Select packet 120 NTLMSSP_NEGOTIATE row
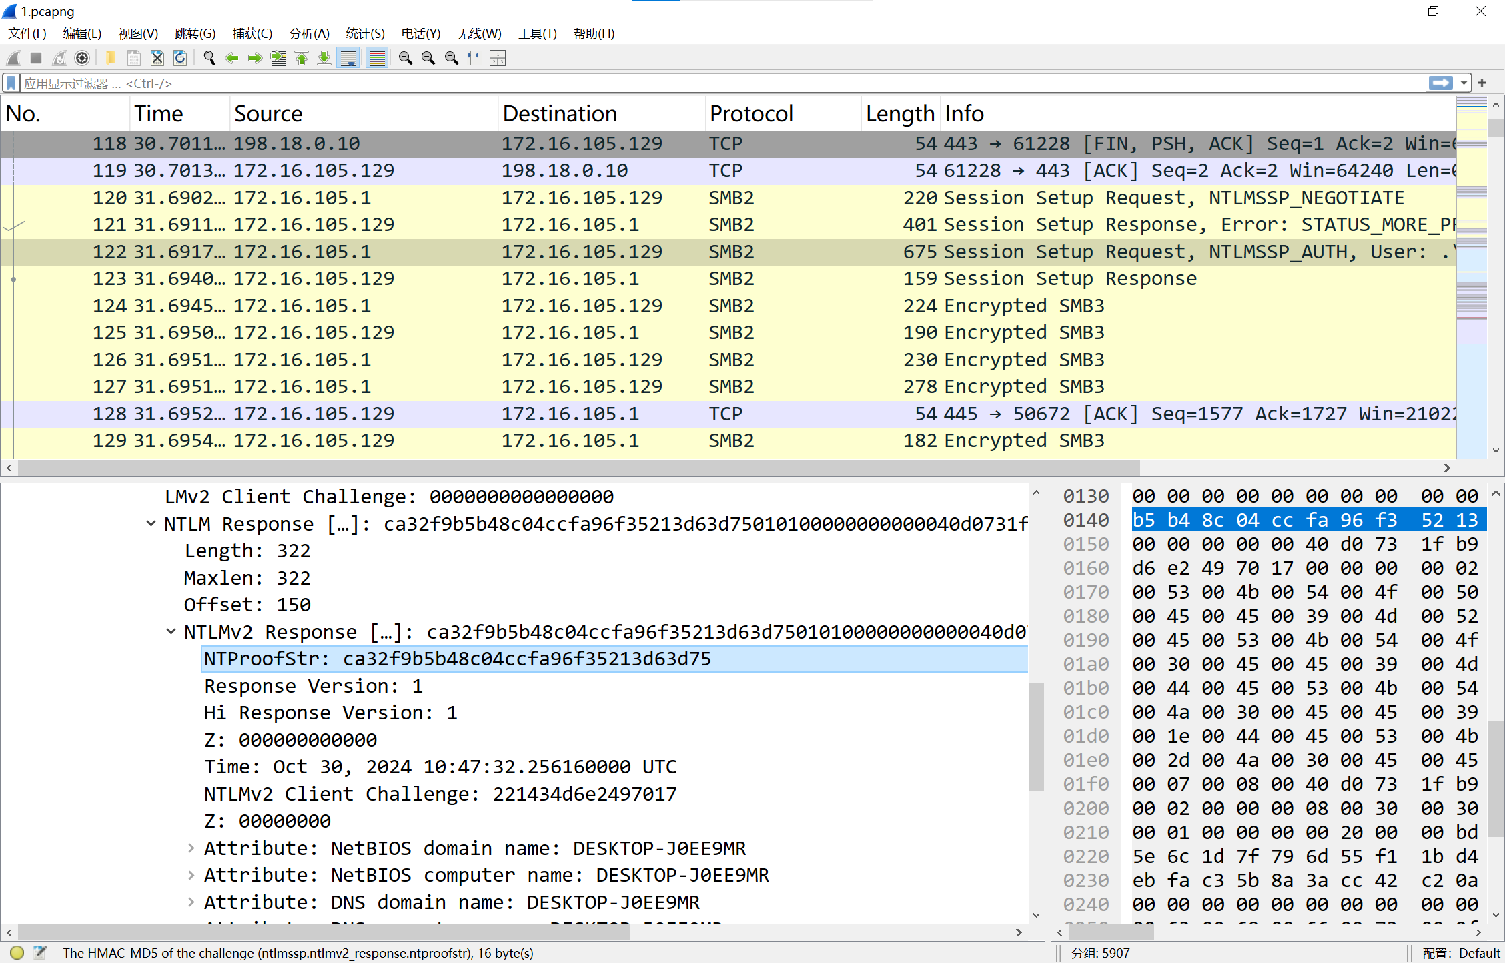1505x963 pixels. (x=728, y=198)
